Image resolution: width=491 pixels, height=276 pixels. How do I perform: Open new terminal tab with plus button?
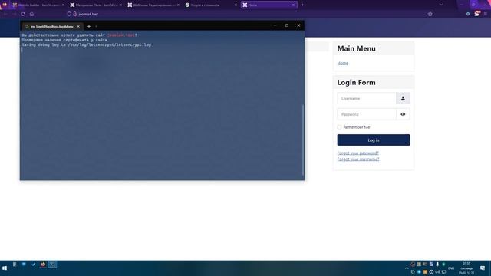(89, 26)
